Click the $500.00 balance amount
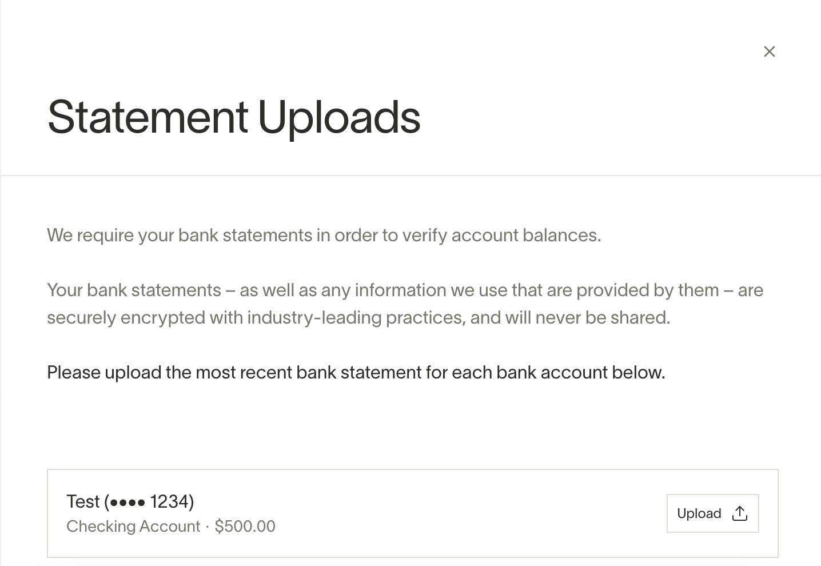This screenshot has height=566, width=821. point(245,526)
